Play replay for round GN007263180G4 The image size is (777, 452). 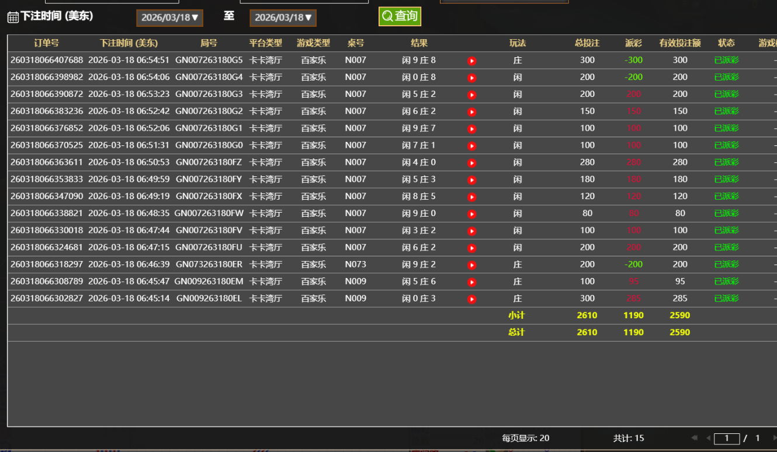[472, 78]
